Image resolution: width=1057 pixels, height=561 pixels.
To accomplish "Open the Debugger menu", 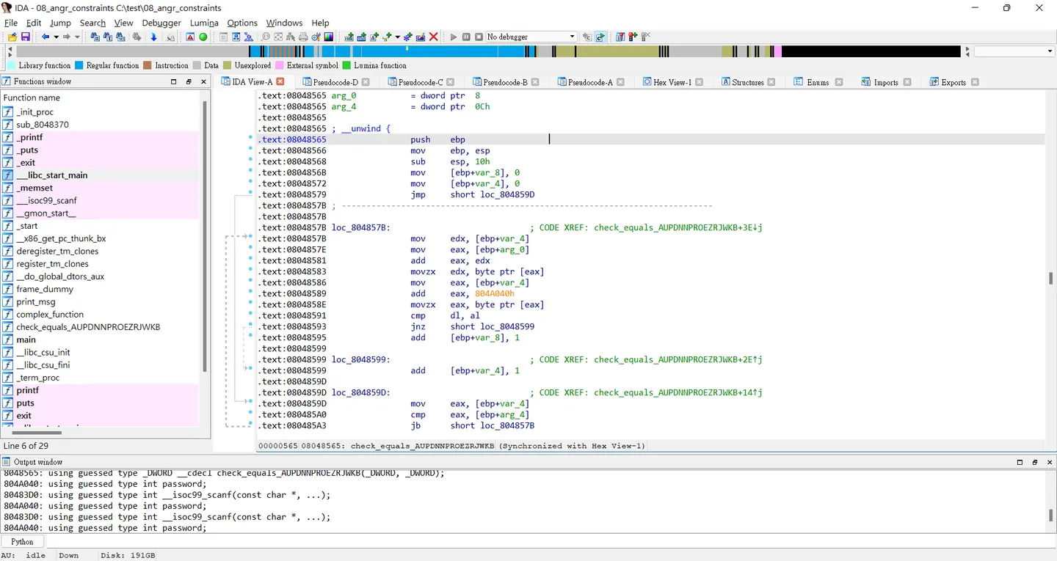I will pos(161,23).
